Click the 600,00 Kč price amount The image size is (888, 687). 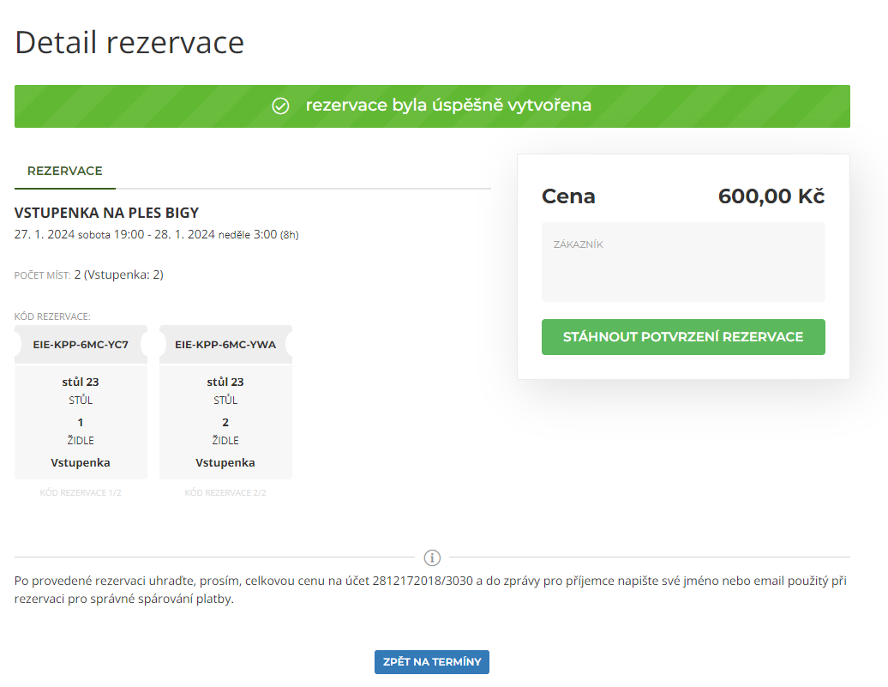coord(771,196)
